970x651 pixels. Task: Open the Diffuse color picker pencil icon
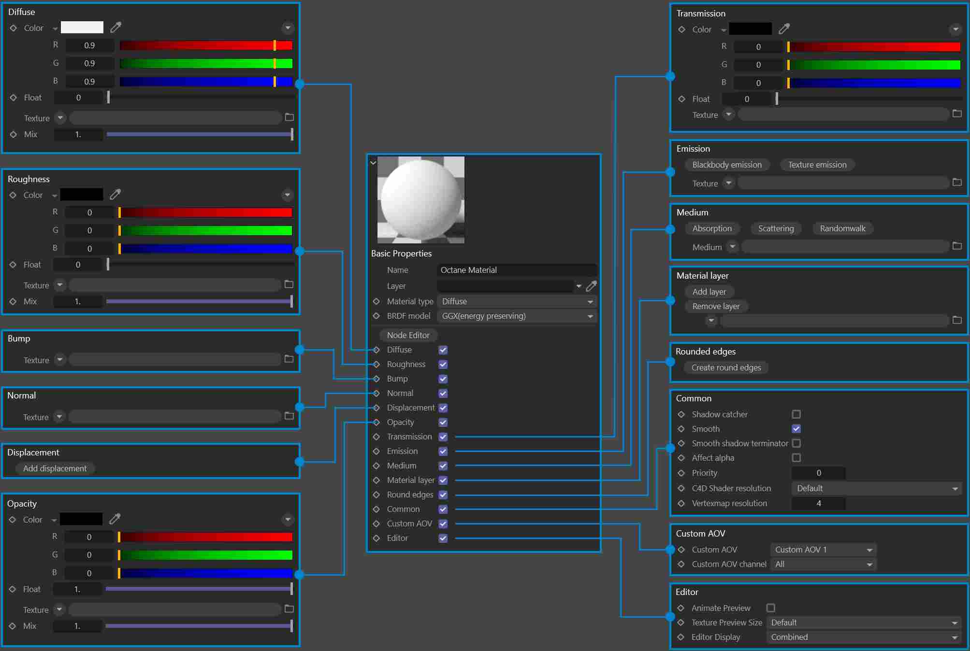point(115,28)
